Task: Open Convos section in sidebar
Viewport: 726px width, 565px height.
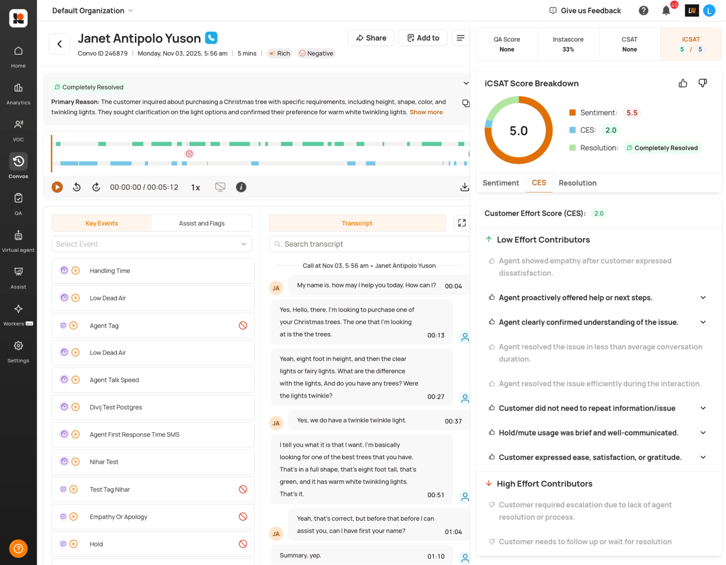Action: click(x=18, y=167)
